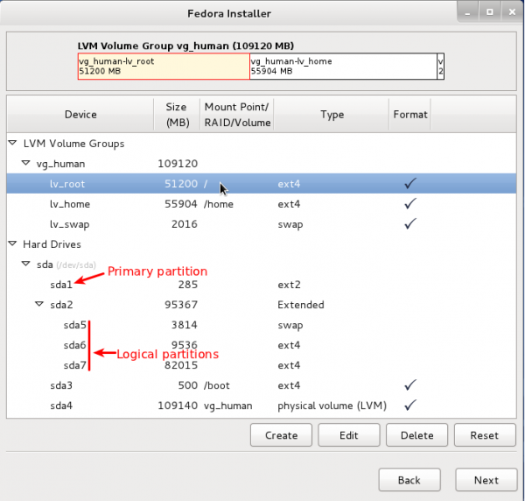Viewport: 525px width, 501px height.
Task: Go Back to previous step
Action: [x=409, y=480]
